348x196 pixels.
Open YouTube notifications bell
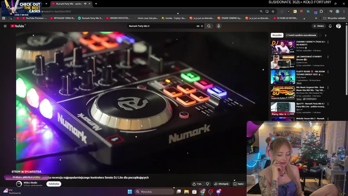[330, 26]
